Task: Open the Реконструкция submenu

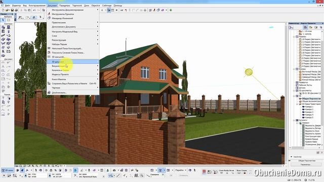Action: tap(73, 40)
